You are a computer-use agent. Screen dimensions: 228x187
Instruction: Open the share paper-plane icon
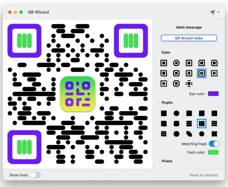212,12
